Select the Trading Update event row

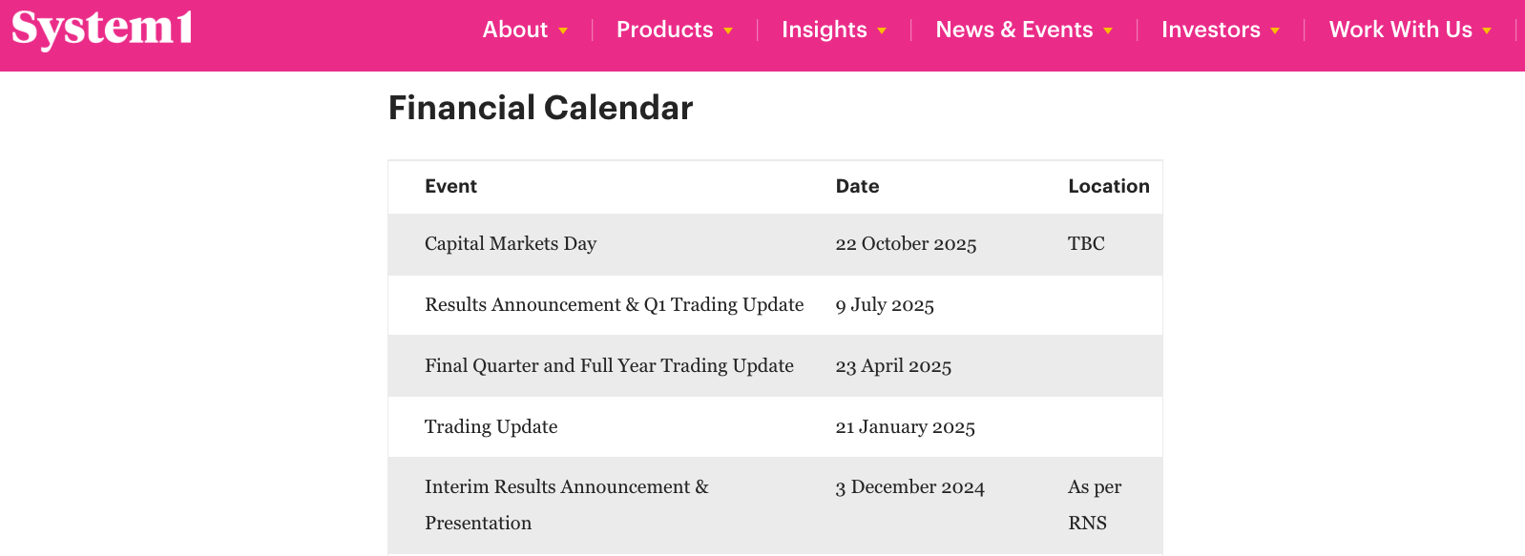[x=775, y=426]
